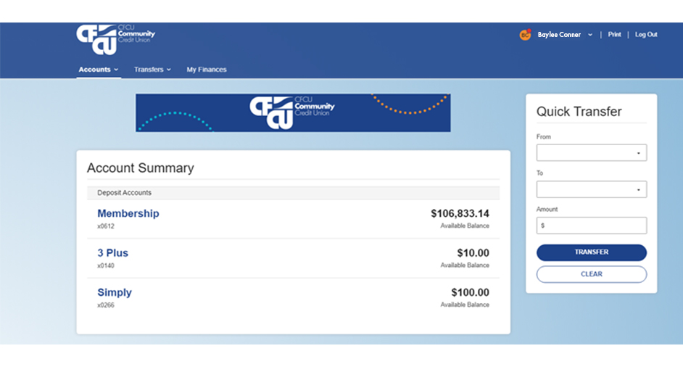
Task: Open the From account dropdown
Action: pyautogui.click(x=592, y=153)
